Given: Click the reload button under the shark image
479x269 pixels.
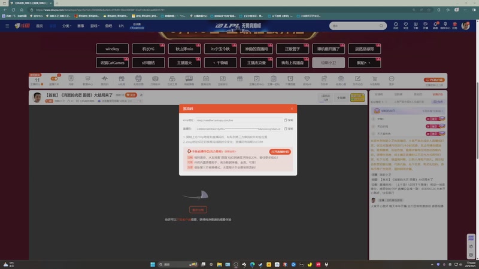Looking at the screenshot, I should (x=198, y=210).
